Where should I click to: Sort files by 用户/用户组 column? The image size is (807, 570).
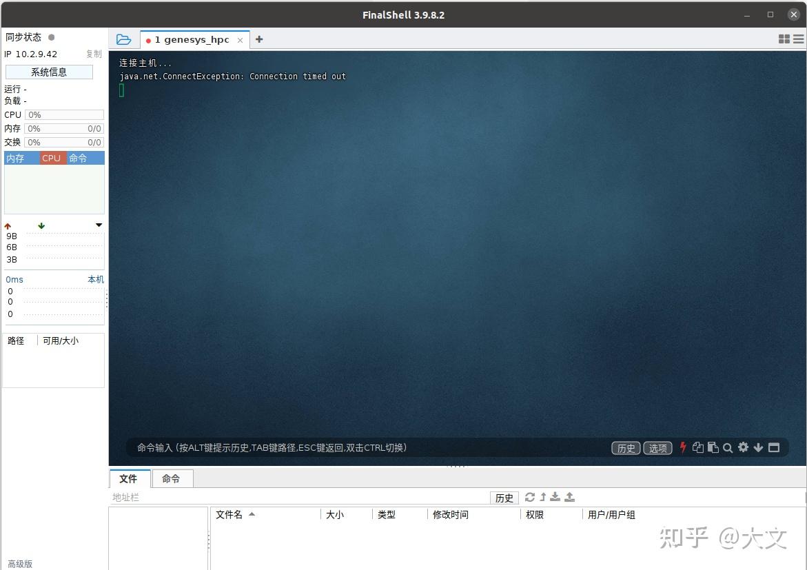(611, 514)
